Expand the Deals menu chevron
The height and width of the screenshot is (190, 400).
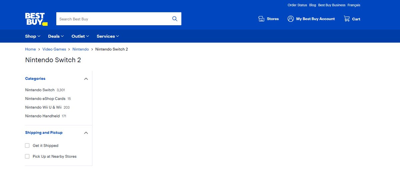[62, 36]
